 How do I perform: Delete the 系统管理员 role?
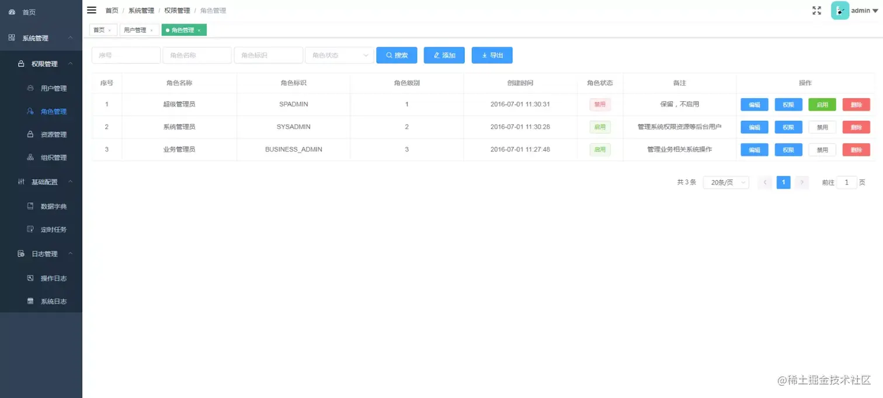(x=856, y=127)
